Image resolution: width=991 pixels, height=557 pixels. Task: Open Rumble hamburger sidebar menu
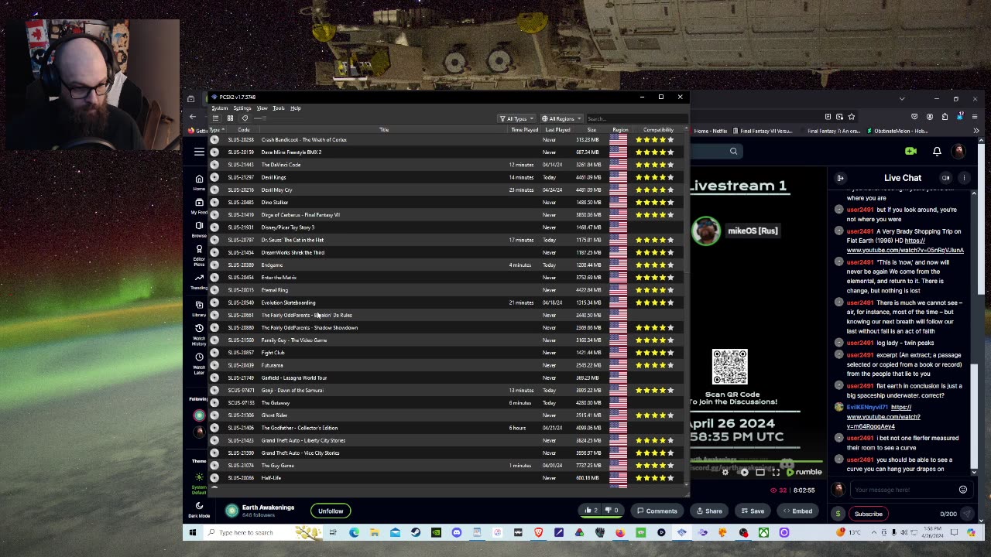tap(199, 152)
